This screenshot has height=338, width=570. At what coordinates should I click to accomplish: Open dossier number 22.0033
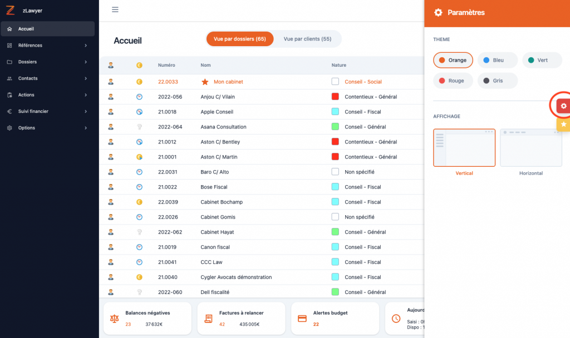(168, 82)
